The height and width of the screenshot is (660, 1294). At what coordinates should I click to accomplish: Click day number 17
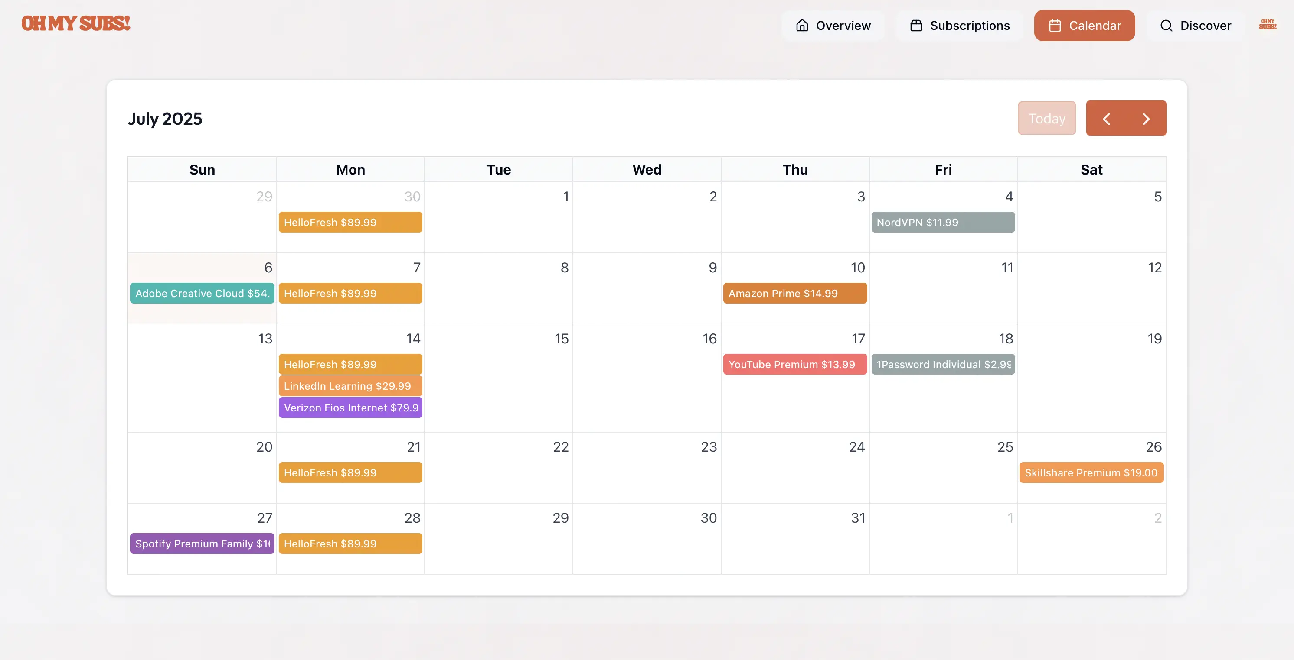pyautogui.click(x=858, y=339)
